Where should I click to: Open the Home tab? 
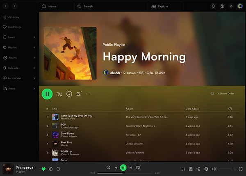(x=56, y=6)
